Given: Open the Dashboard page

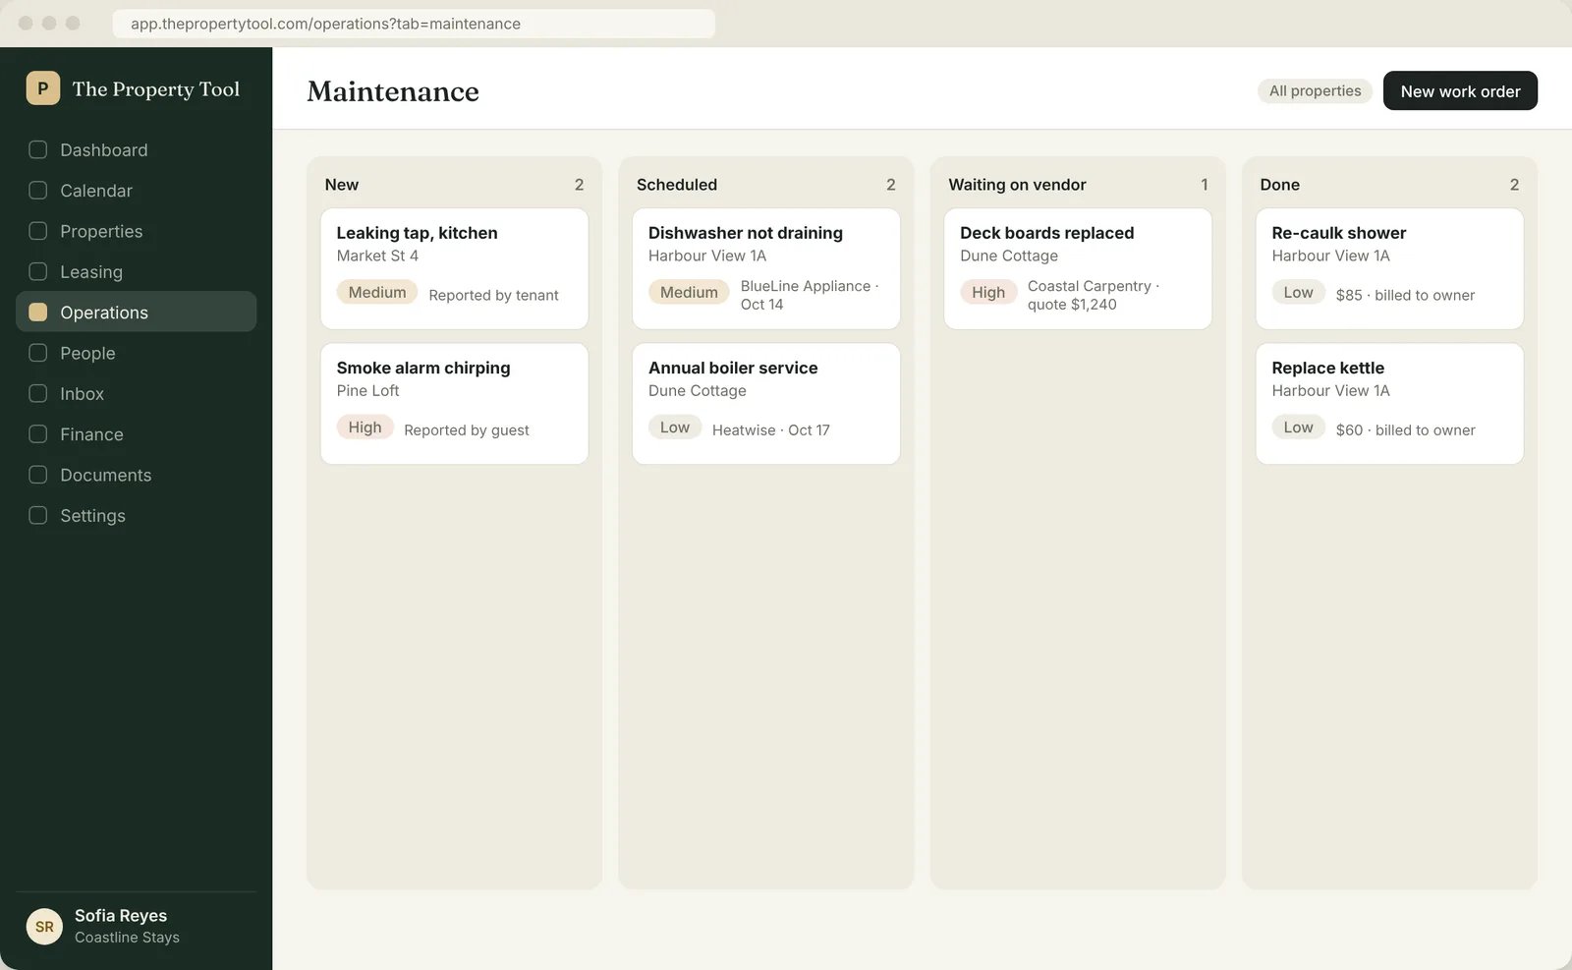Looking at the screenshot, I should [x=137, y=149].
